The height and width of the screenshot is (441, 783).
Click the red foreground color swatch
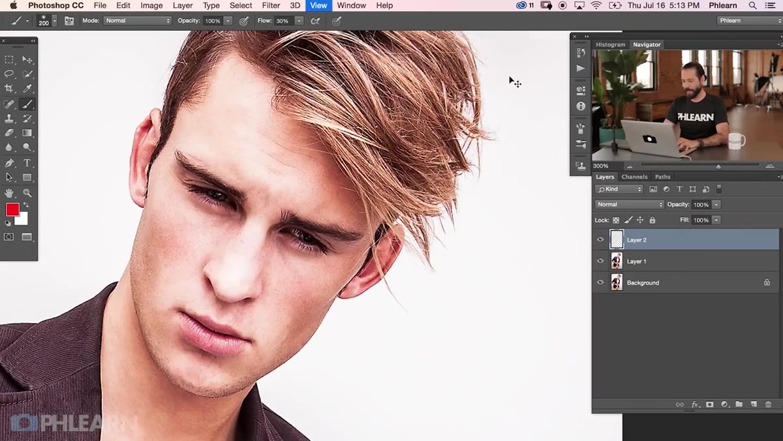point(12,209)
